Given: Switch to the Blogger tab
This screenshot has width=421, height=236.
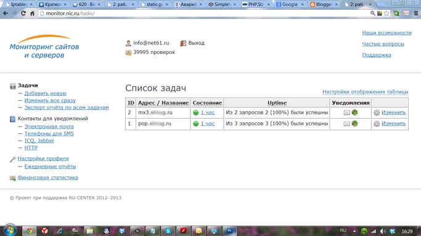Looking at the screenshot, I should tap(324, 4).
